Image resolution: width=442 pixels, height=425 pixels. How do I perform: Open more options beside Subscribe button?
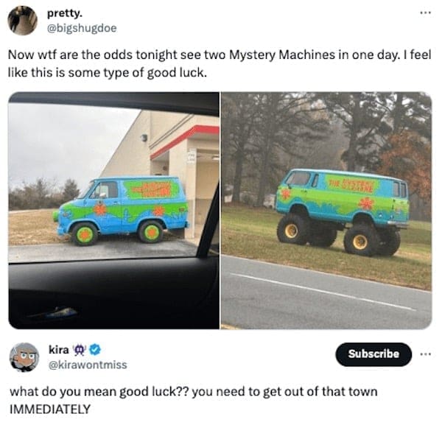(x=425, y=354)
